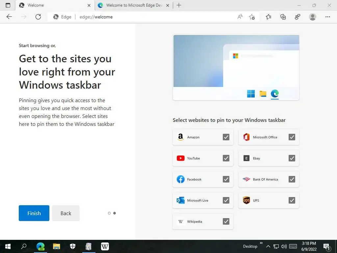Uncheck the Microsoft Office checkbox
Viewport: 337px width, 253px height.
(x=292, y=137)
